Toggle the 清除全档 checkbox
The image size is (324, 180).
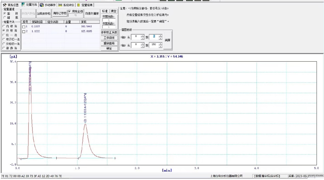coord(70,11)
